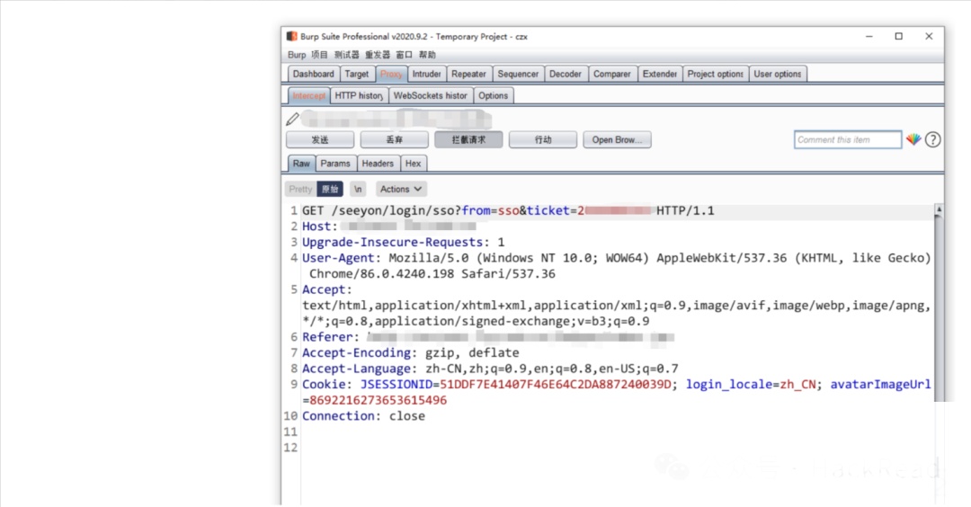
Task: Click the 发送 forward button
Action: (320, 140)
